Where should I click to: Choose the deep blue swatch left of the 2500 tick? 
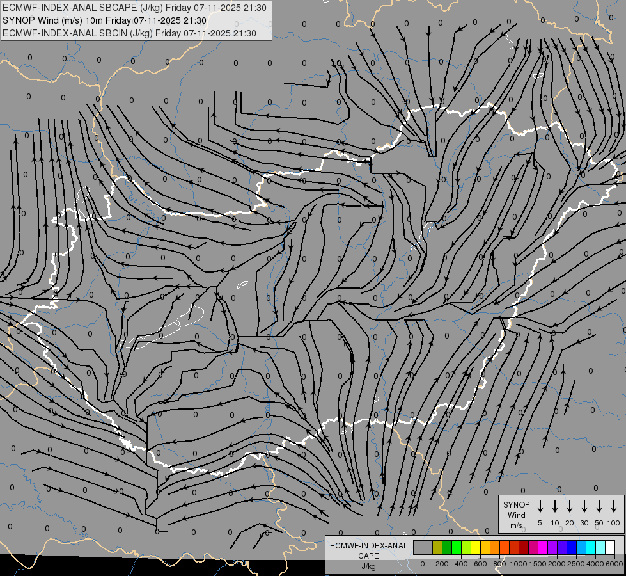(572, 547)
